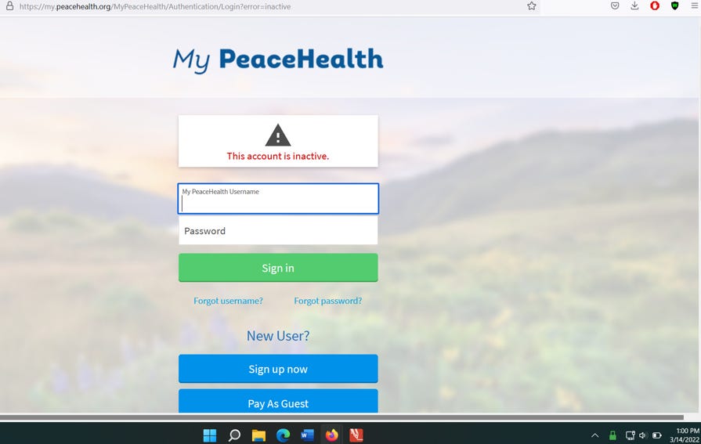Bookmark this page with the star icon

pyautogui.click(x=531, y=5)
